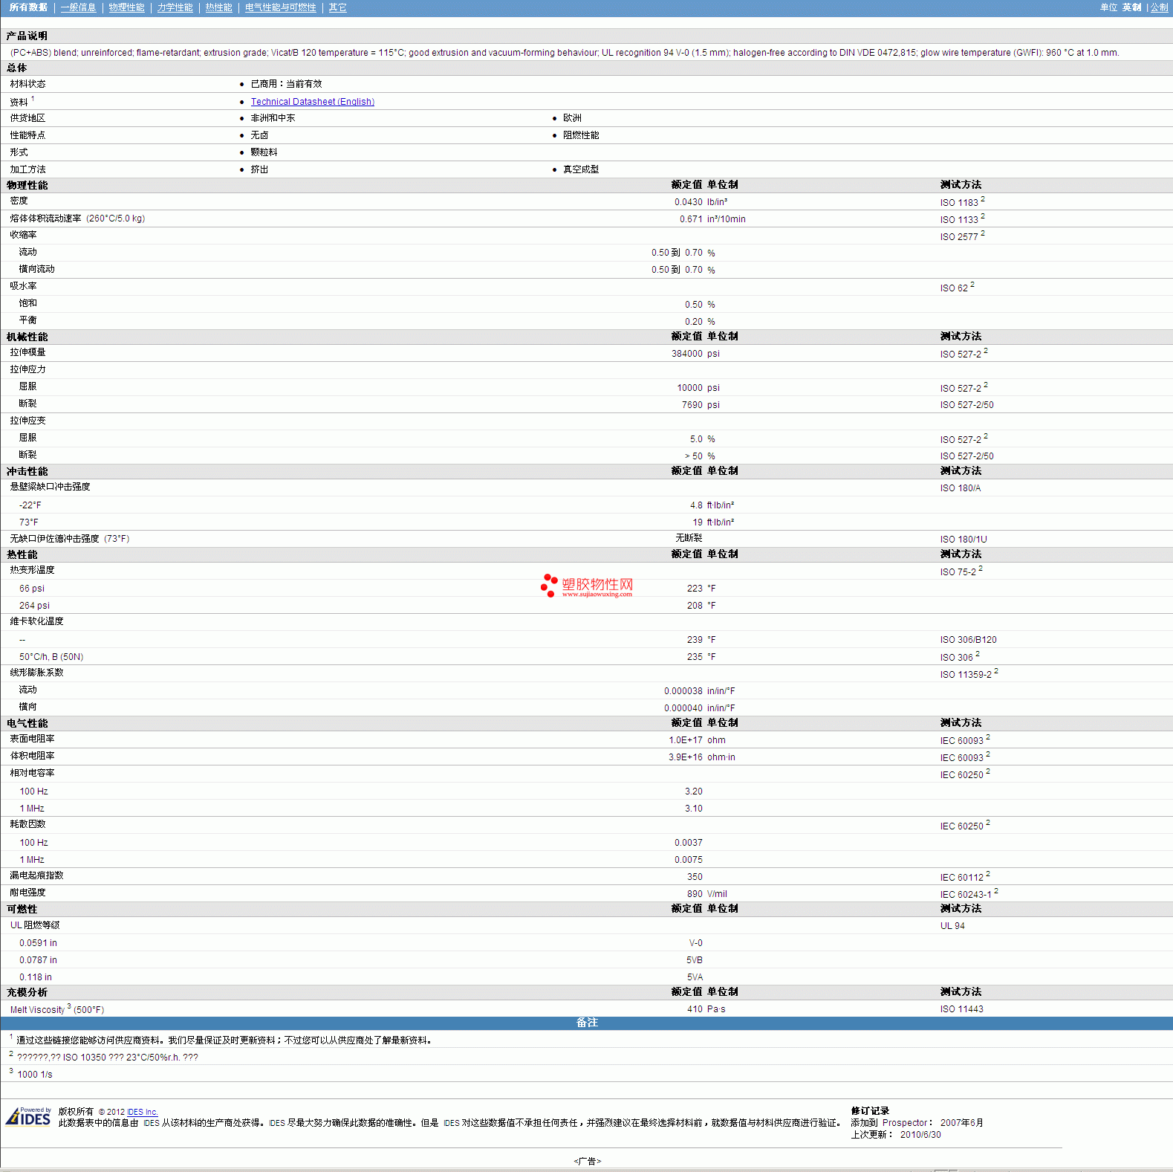
Task: Click the 广告 placeholder at page bottom
Action: coord(587,1161)
